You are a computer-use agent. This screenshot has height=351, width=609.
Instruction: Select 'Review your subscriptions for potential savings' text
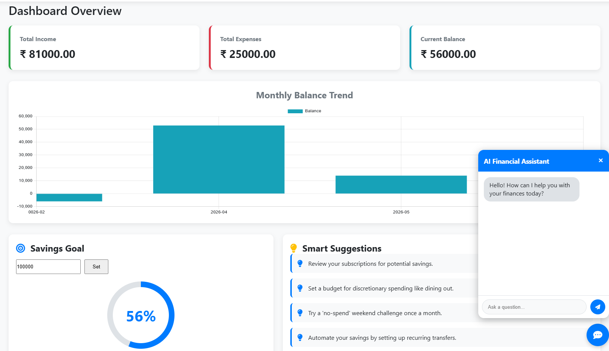pos(371,264)
